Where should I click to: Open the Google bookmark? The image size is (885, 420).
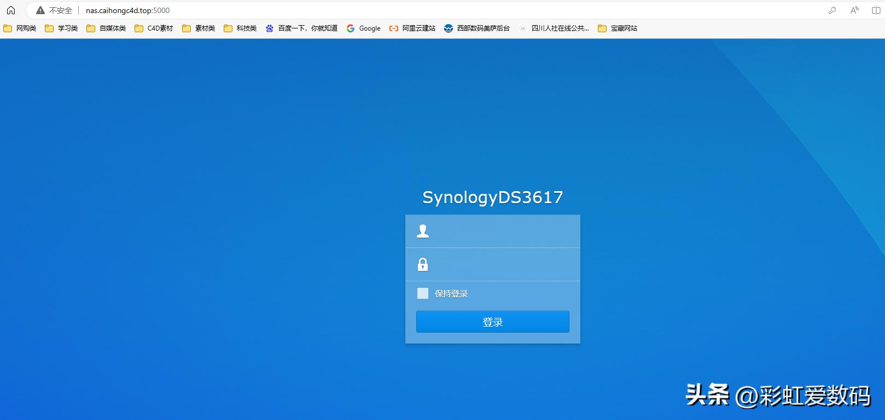[364, 28]
